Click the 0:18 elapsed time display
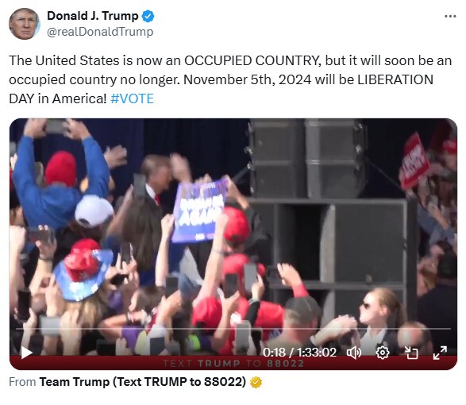The height and width of the screenshot is (405, 466). 274,353
